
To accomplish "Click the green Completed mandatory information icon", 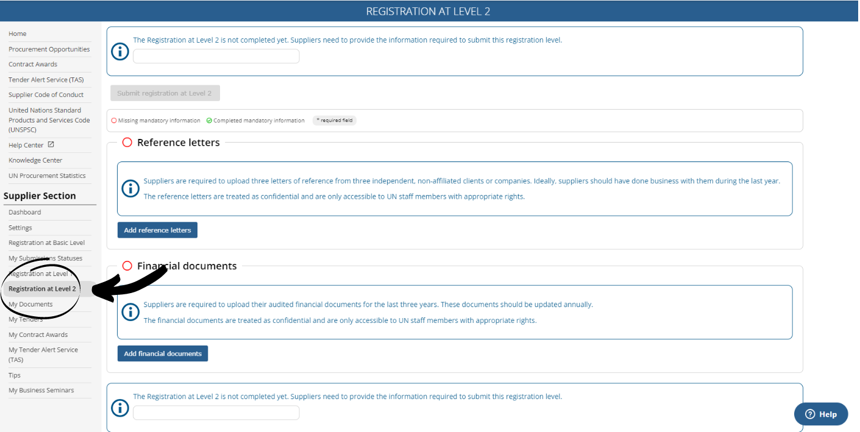I will [209, 121].
